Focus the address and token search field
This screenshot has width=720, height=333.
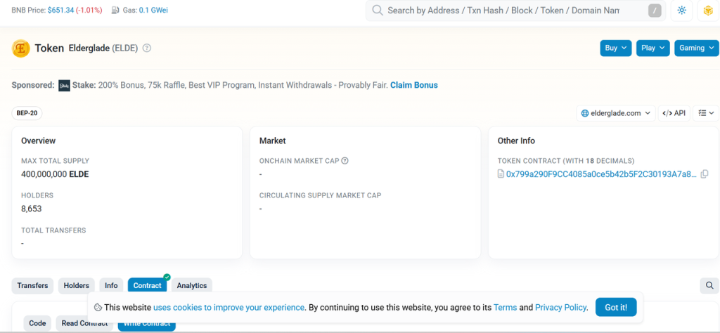click(503, 11)
